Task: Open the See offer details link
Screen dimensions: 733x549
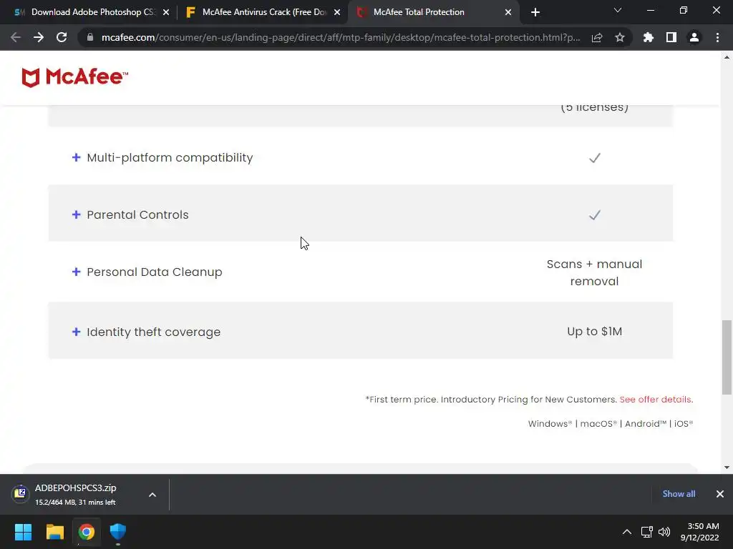Action: point(656,399)
